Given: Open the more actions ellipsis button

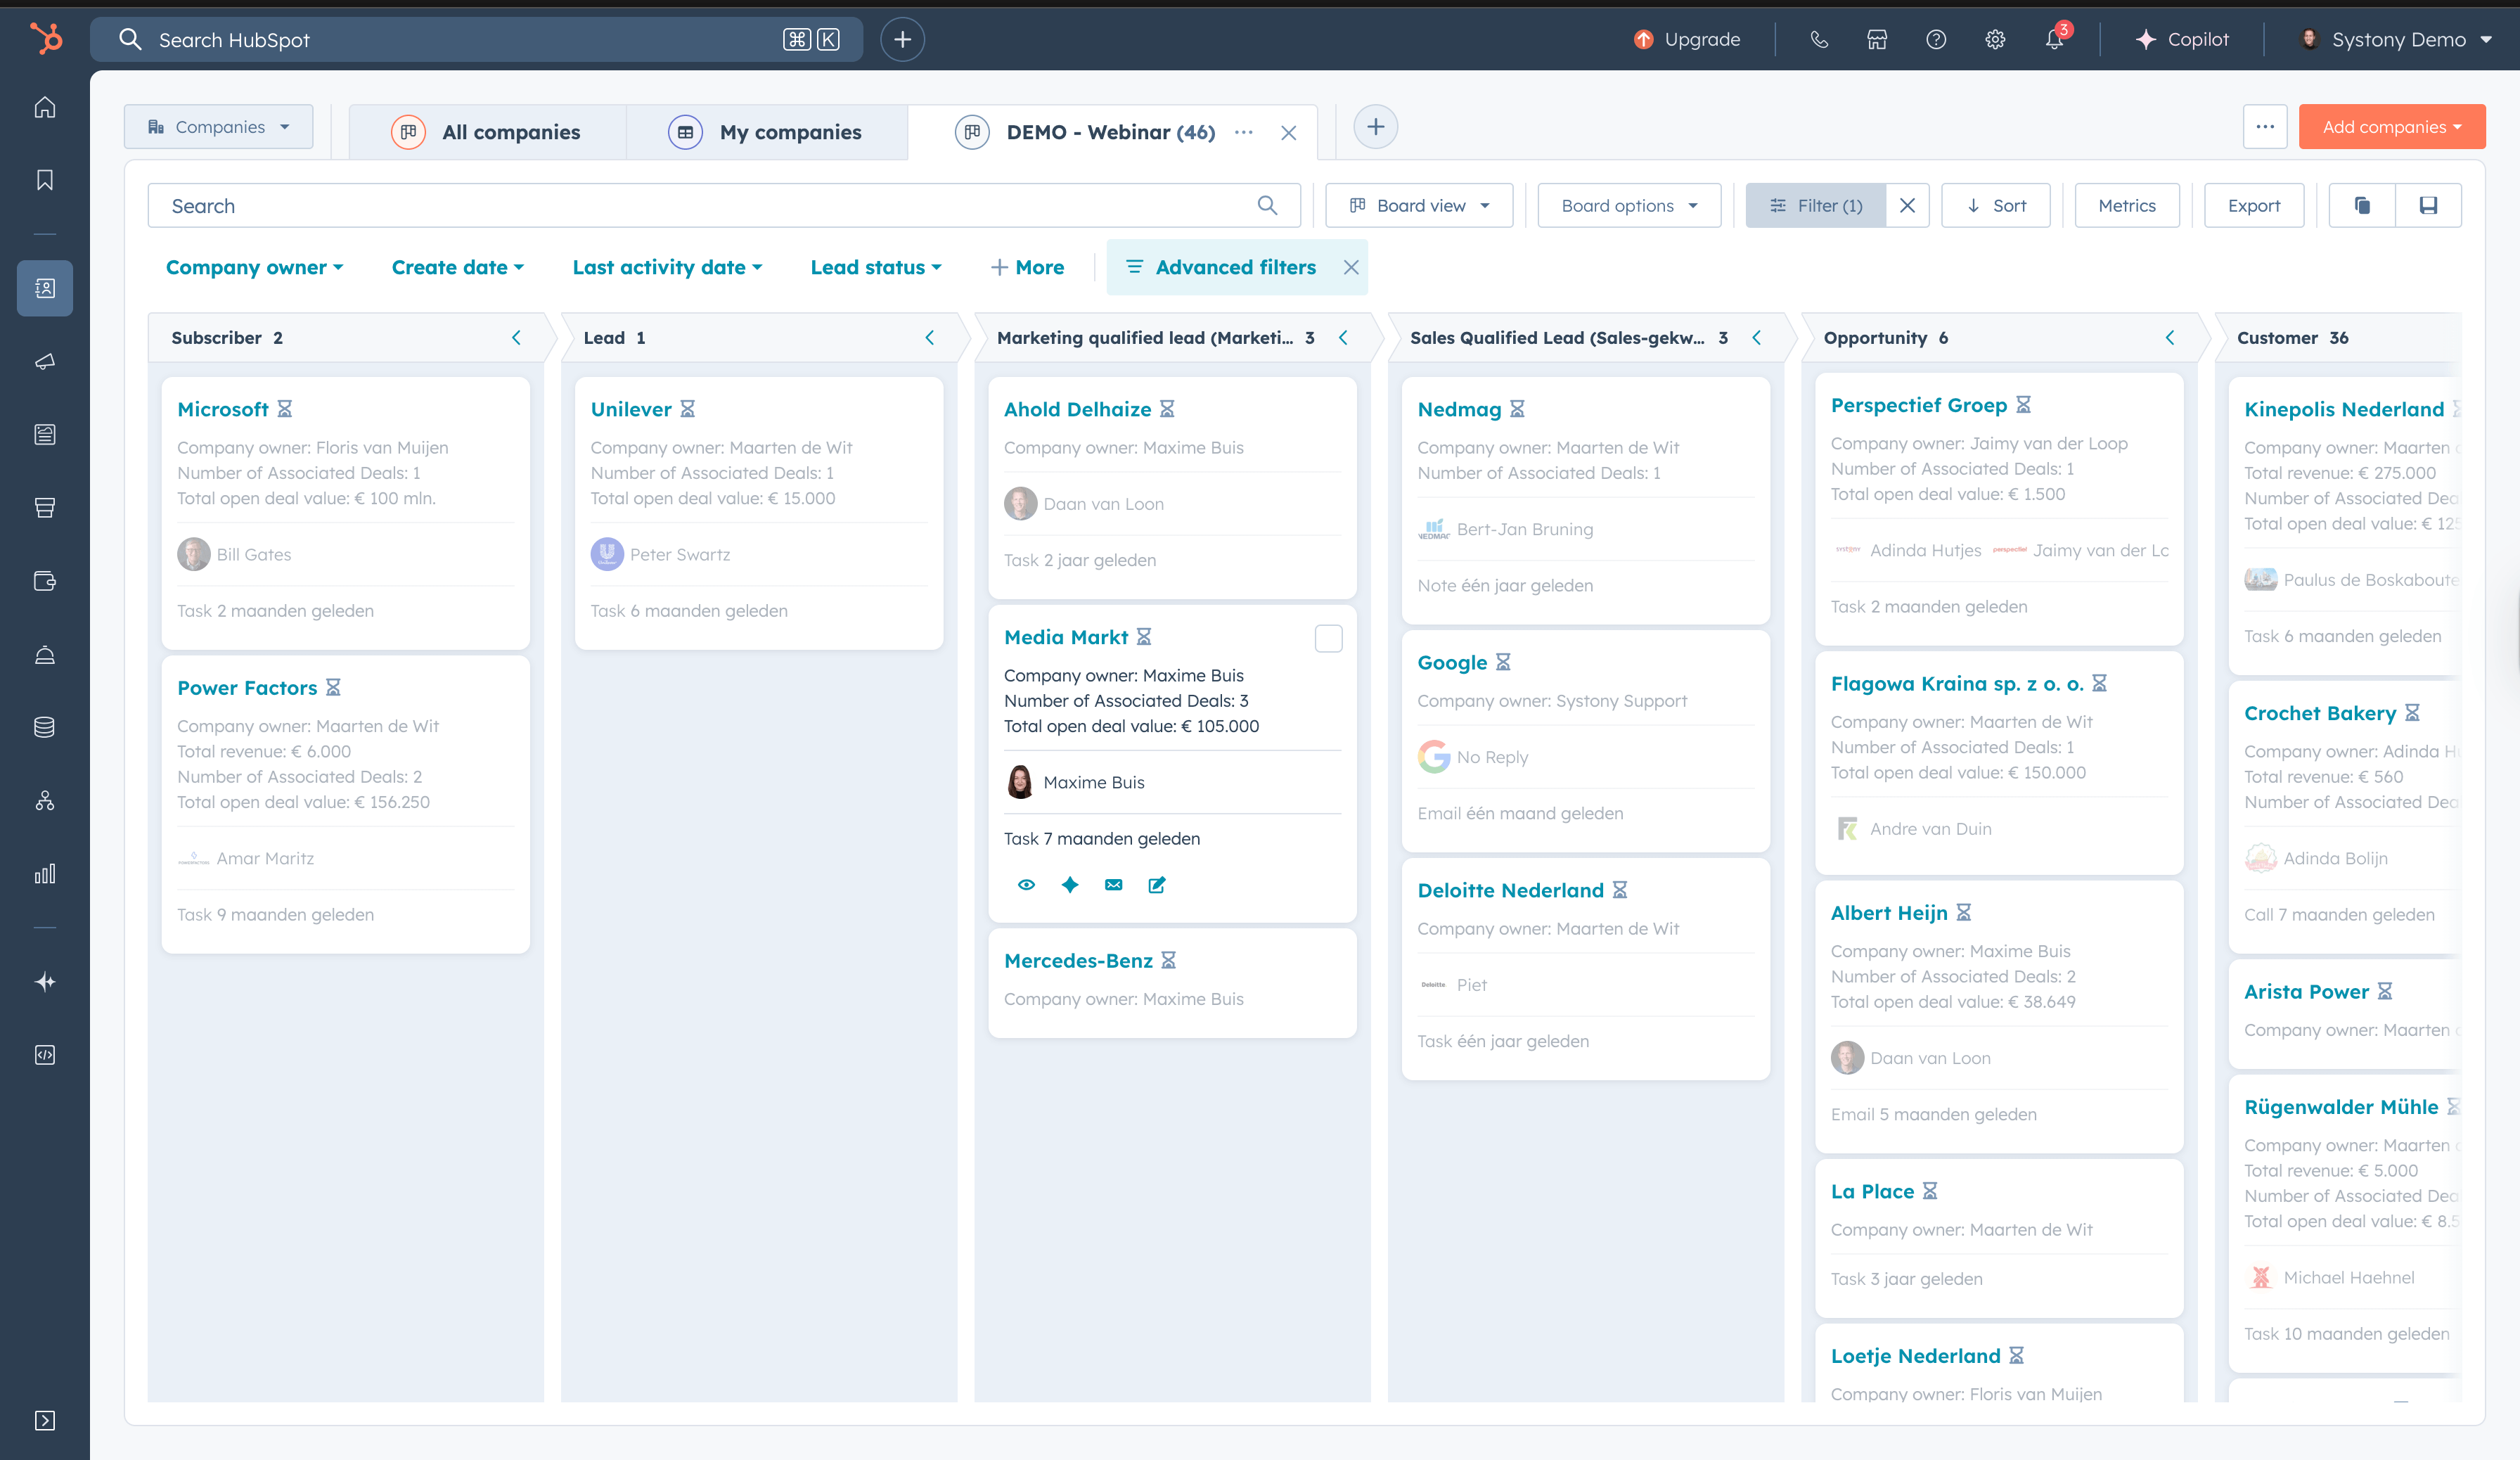Looking at the screenshot, I should (x=2264, y=127).
